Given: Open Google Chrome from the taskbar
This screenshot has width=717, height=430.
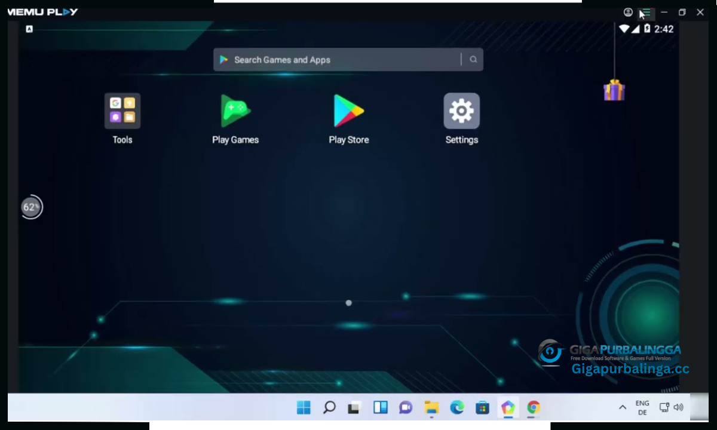Looking at the screenshot, I should click(534, 408).
